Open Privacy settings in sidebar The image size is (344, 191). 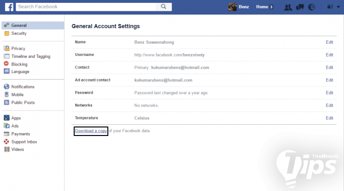tap(18, 48)
